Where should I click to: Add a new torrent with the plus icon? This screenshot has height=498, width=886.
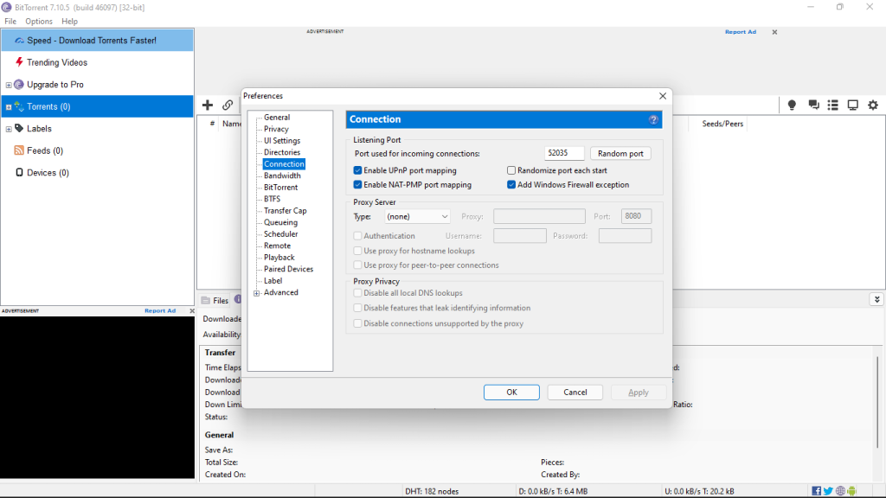208,105
